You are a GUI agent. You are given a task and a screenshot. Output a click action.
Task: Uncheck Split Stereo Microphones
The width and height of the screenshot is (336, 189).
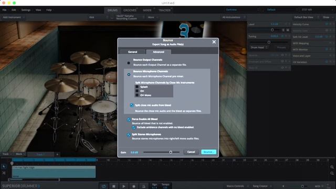129,135
